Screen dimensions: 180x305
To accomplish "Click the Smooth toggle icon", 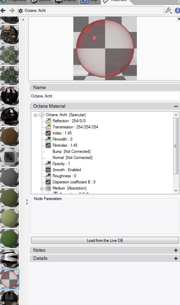I will tap(48, 170).
